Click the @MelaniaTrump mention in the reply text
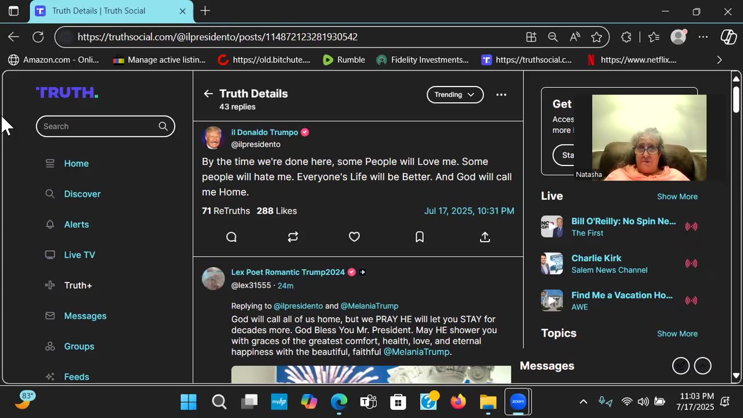The image size is (743, 418). point(417,352)
